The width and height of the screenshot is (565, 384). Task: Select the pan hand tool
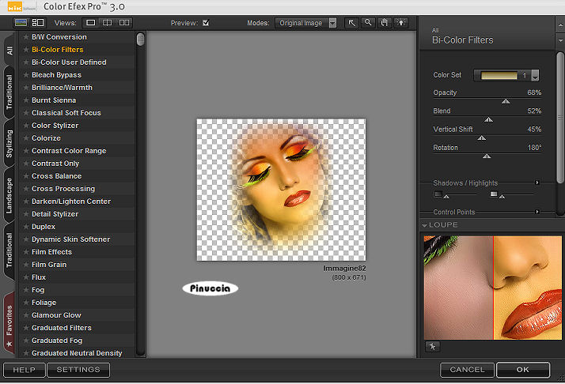(x=384, y=23)
